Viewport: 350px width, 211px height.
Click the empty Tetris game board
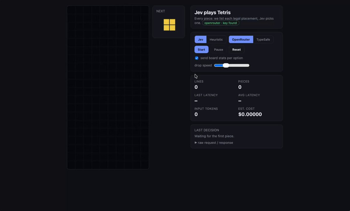pyautogui.click(x=108, y=87)
